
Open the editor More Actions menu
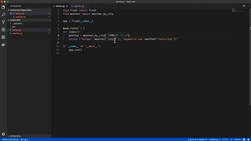point(249,6)
